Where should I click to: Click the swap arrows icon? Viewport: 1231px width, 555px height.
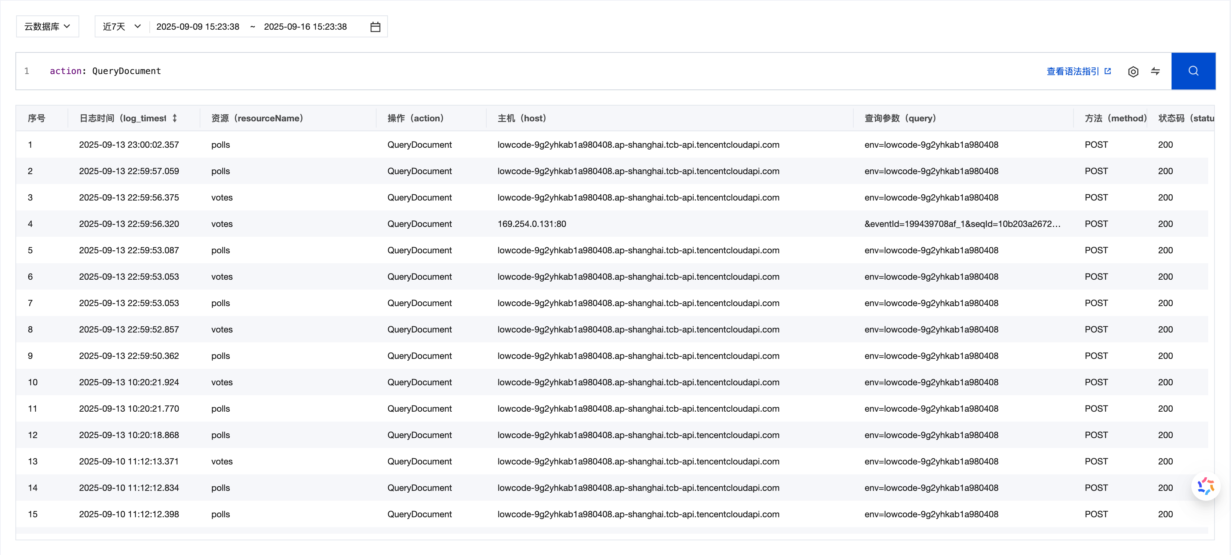pos(1155,71)
